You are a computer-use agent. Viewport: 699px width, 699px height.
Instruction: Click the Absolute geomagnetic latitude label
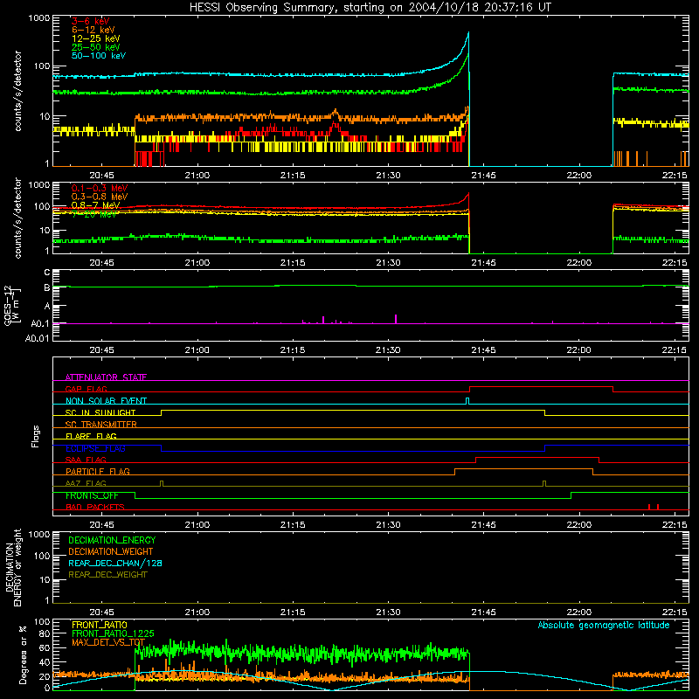pos(604,625)
